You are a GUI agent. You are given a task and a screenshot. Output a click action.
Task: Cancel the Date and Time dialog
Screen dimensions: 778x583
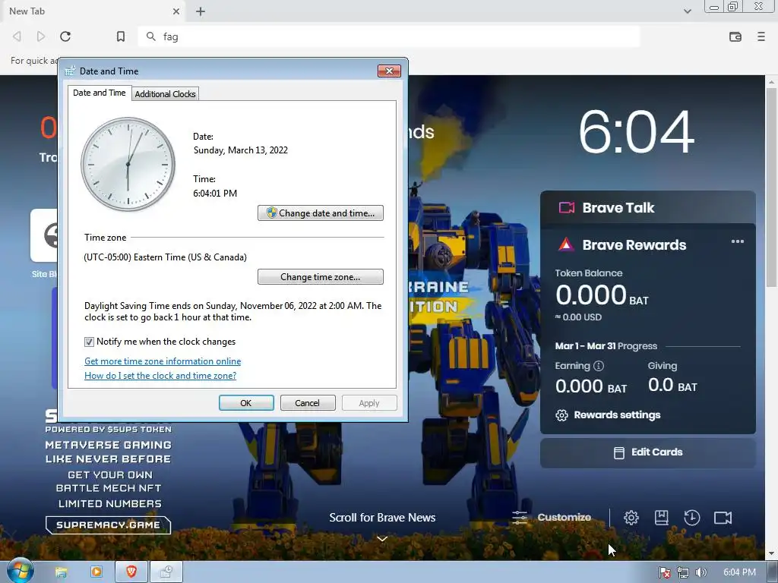point(308,403)
